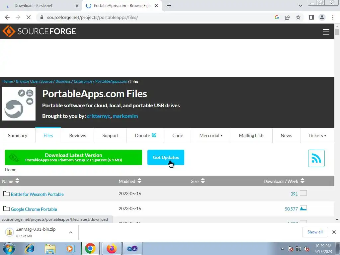Viewport: 340px width, 255px height.
Task: Open the Support tab
Action: click(110, 135)
